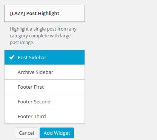Image resolution: width=157 pixels, height=140 pixels.
Task: Select Footer First from the sidebar list
Action: (45, 87)
